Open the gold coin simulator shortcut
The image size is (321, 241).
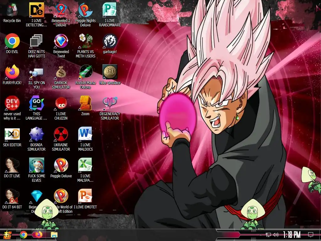pos(110,75)
